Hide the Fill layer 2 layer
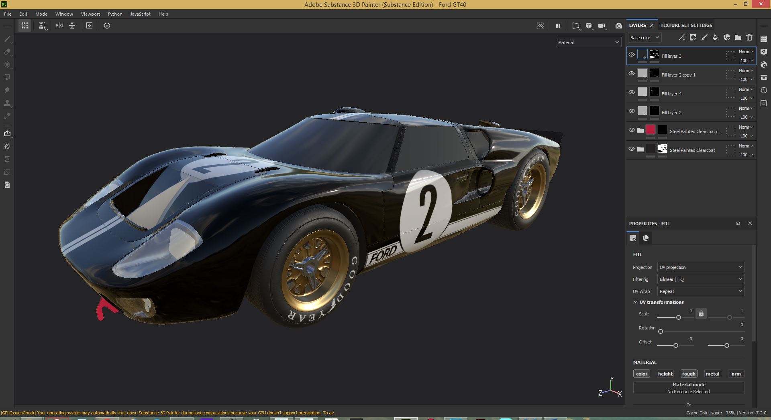The image size is (771, 420). pyautogui.click(x=631, y=111)
